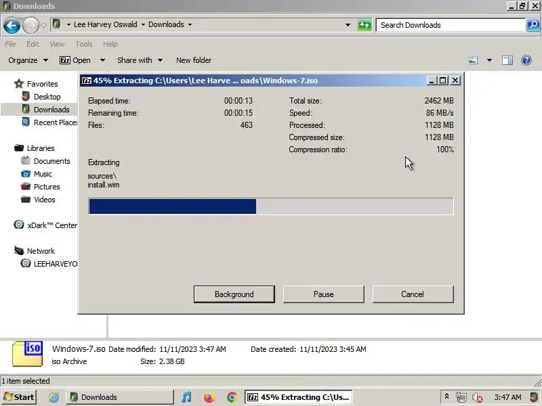
Task: Open the LEEHARVEYO network computer
Action: 49,264
